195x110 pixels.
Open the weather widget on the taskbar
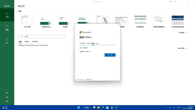[x=5, y=108]
